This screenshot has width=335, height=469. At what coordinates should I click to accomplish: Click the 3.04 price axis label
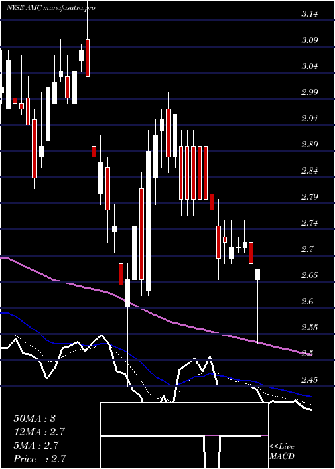pos(310,66)
